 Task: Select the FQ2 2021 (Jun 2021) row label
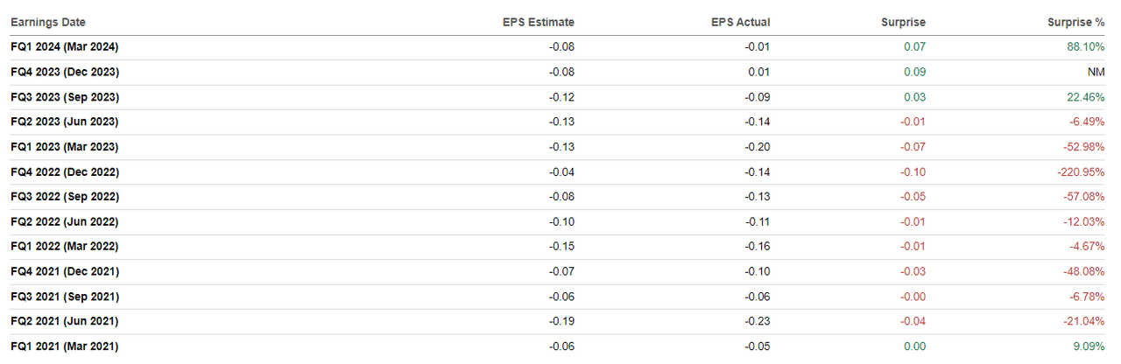(64, 322)
